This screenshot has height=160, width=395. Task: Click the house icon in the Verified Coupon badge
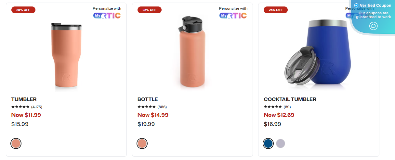click(374, 26)
